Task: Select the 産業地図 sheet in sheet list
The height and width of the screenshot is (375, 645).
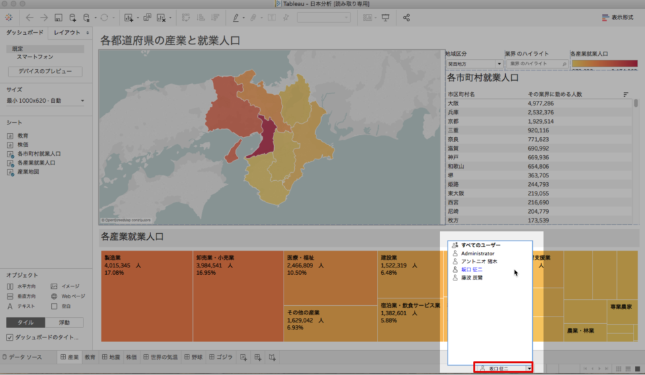Action: (28, 171)
